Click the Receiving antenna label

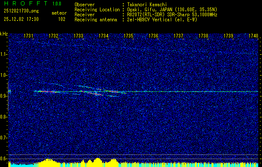[96, 20]
